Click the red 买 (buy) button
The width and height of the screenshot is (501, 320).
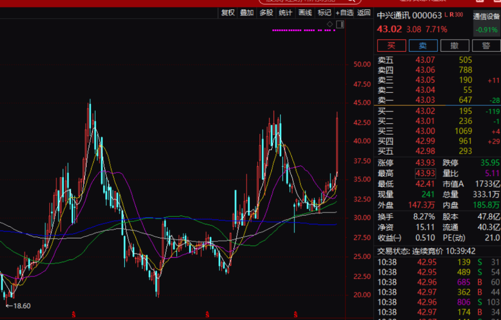point(391,46)
